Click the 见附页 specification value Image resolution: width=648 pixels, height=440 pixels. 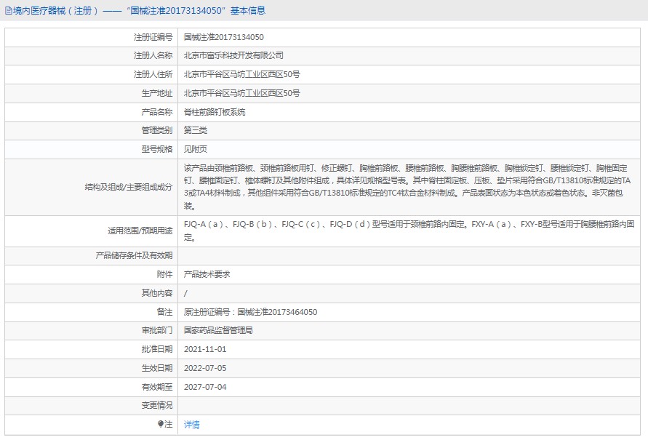click(196, 149)
